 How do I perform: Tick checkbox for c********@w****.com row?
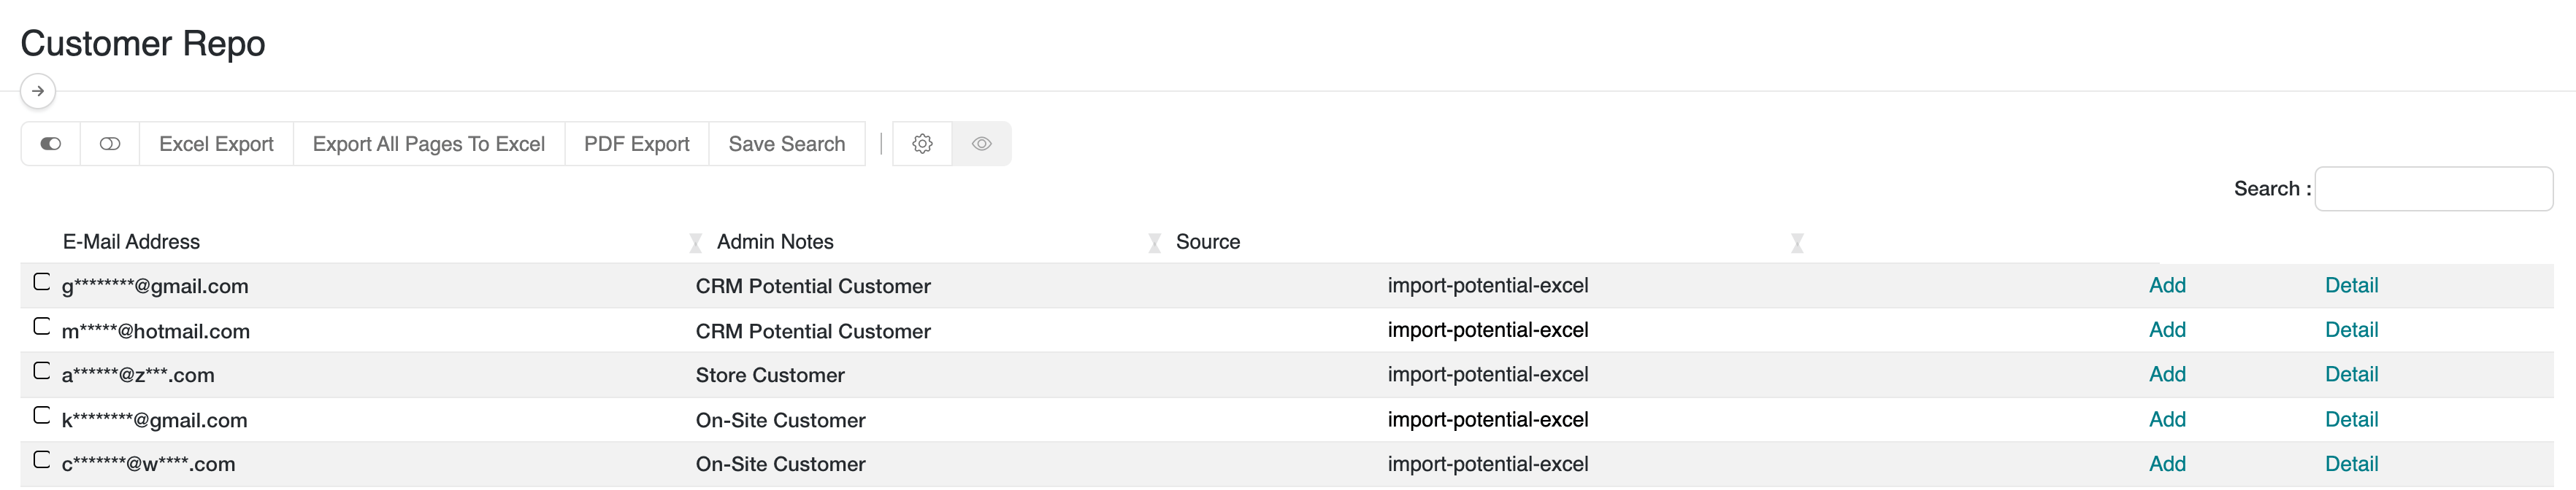point(42,459)
